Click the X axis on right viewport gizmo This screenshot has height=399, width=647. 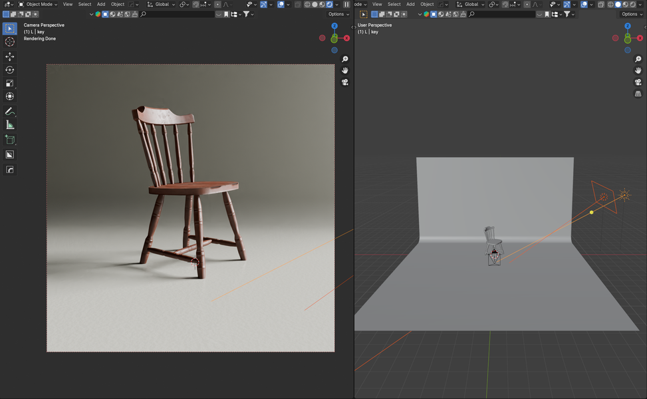pyautogui.click(x=640, y=38)
